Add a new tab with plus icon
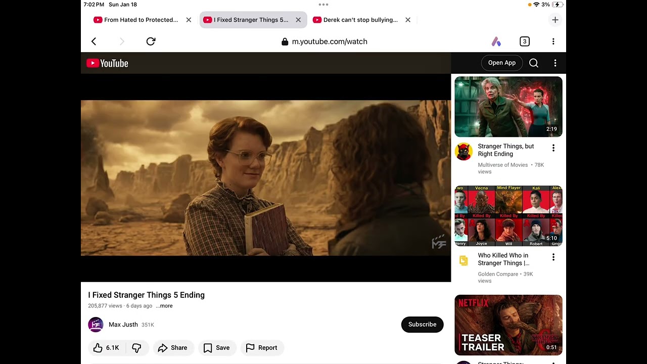 [x=555, y=20]
